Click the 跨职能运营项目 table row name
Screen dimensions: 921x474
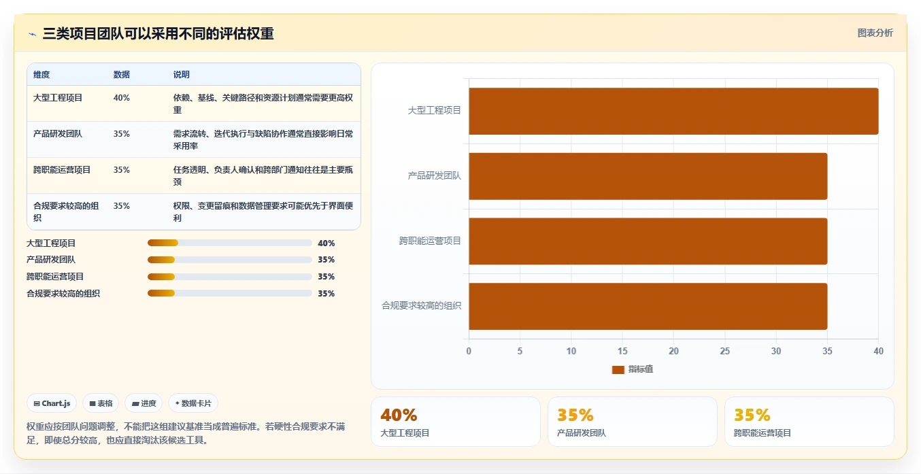(x=62, y=170)
